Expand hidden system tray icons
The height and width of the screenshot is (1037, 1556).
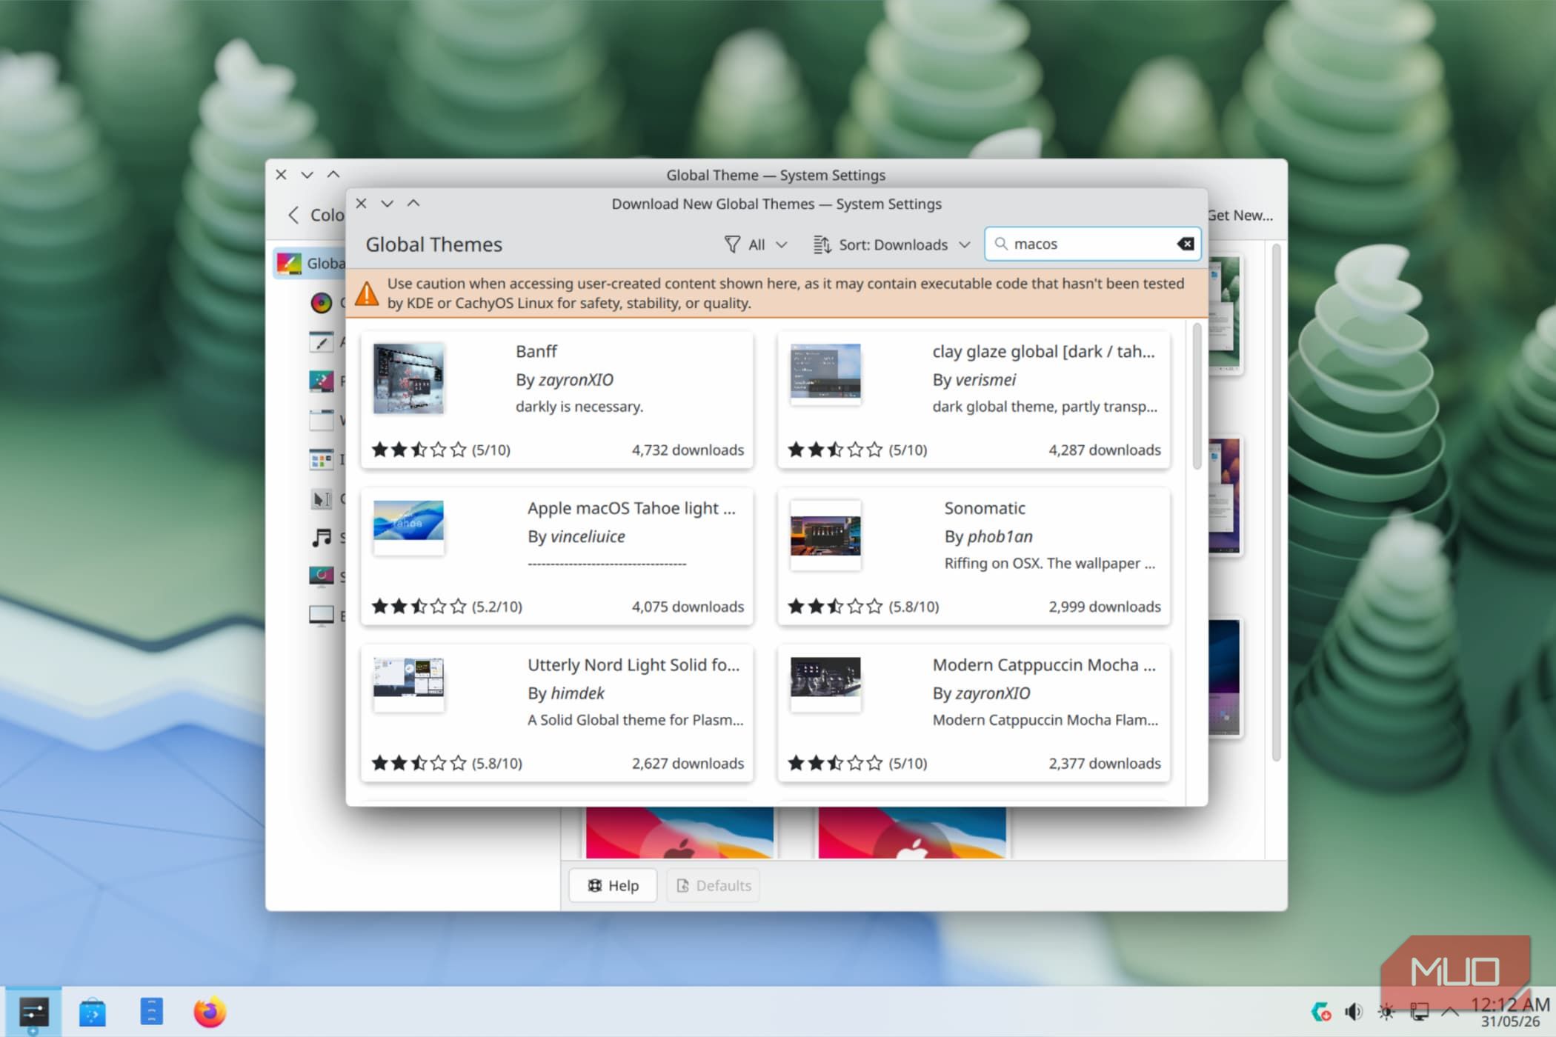[x=1450, y=1012]
